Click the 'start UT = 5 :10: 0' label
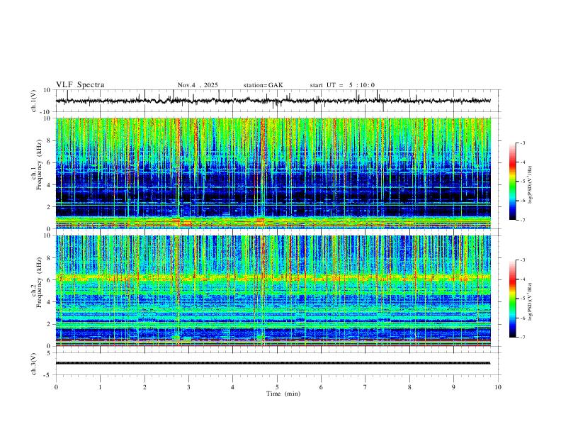This screenshot has width=561, height=434. coord(342,85)
